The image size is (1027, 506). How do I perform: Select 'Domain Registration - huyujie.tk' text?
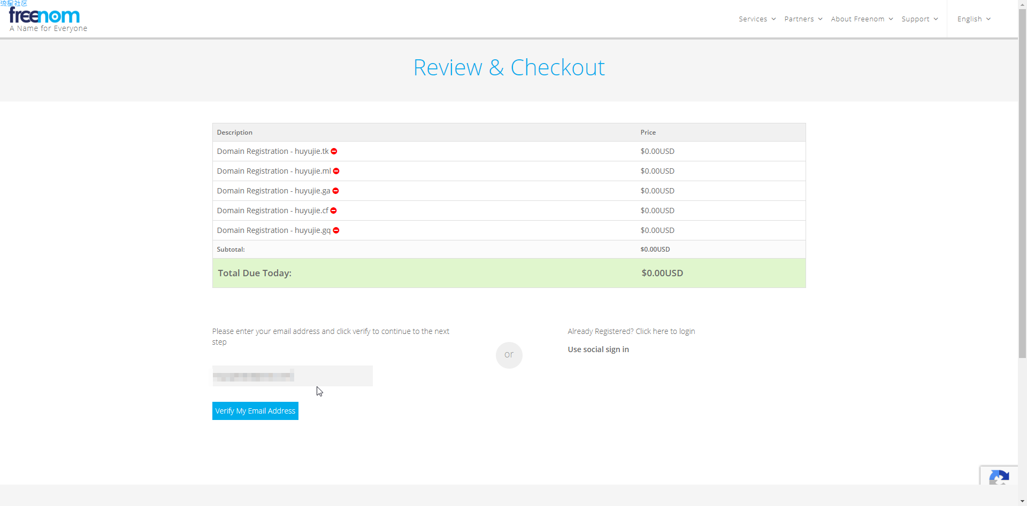[273, 151]
